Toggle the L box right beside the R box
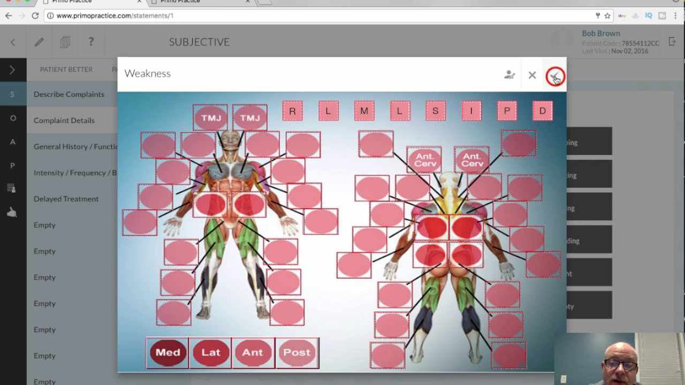This screenshot has width=685, height=385. [329, 111]
